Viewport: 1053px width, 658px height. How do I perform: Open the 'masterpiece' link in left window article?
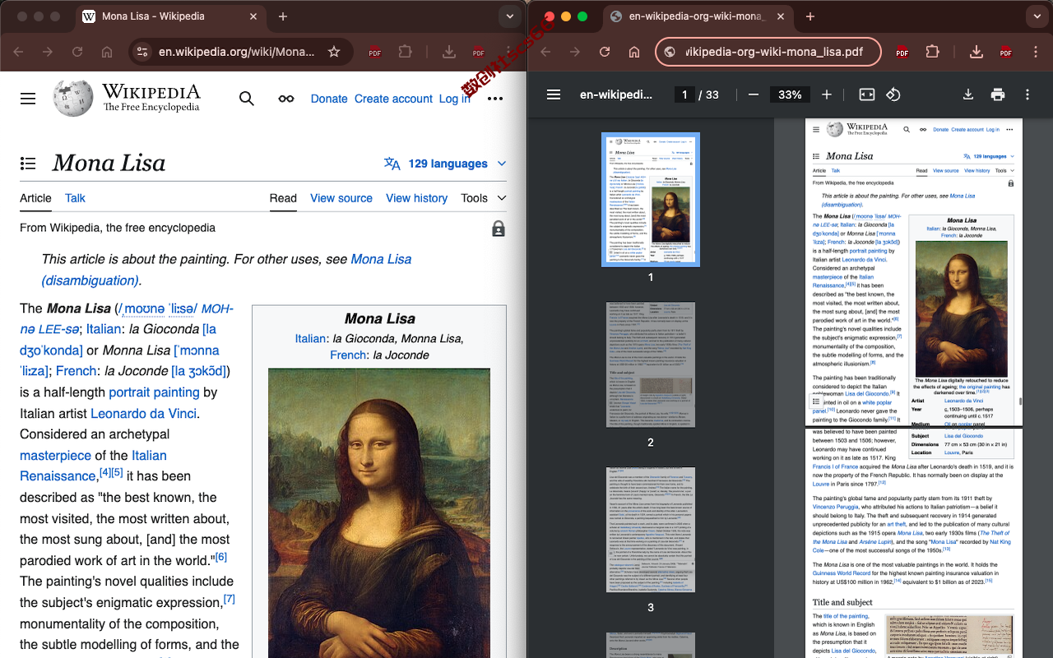(x=55, y=456)
